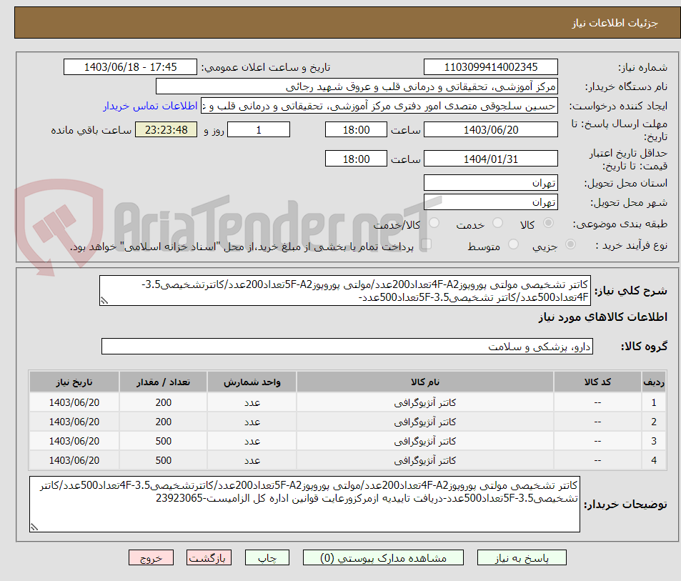This screenshot has height=581, width=681.
Task: Click the جزئیات اطلاعات نیاز page title
Action: tap(615, 23)
